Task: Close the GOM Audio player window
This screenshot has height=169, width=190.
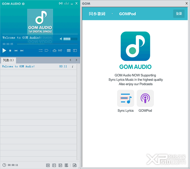Action: pos(76,3)
